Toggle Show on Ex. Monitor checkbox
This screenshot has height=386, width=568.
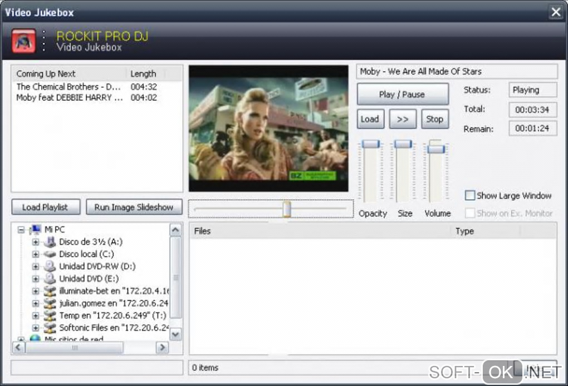click(x=470, y=213)
